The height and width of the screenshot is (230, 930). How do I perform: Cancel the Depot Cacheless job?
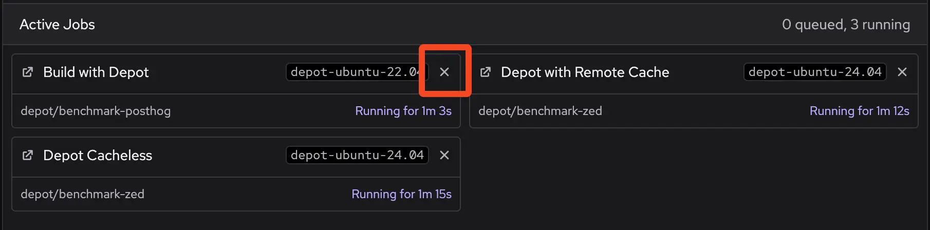pos(444,156)
